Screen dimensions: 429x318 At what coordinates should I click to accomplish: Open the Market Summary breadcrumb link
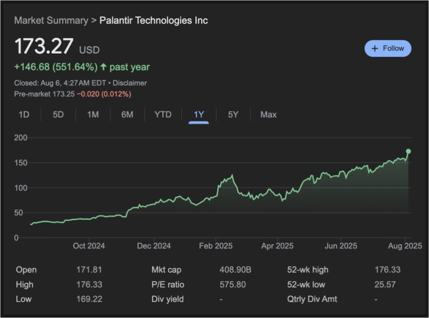tap(51, 20)
